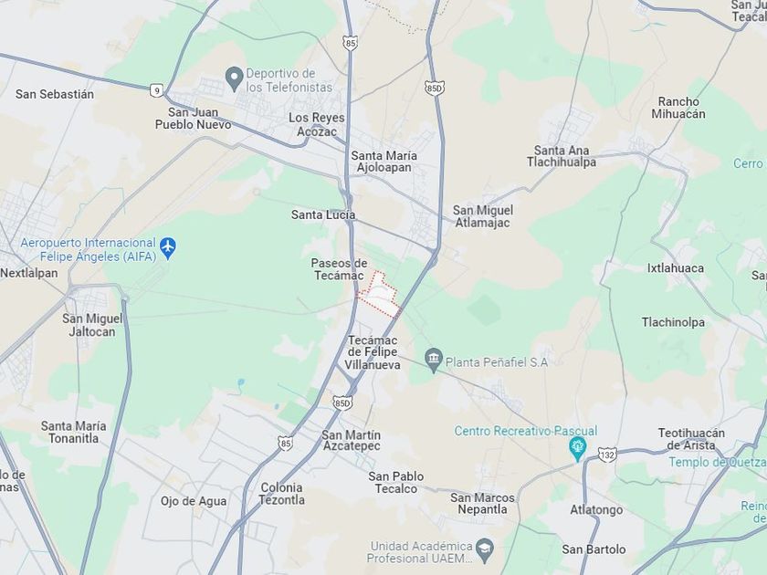Click the Planta Peñafiel S.A label

(x=497, y=362)
